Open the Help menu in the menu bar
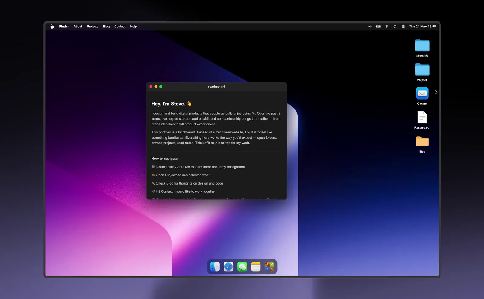The image size is (484, 299). point(133,27)
